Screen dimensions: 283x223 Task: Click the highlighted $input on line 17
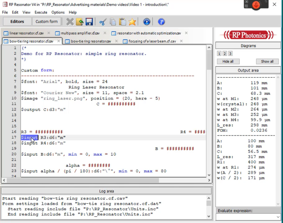tap(29, 137)
